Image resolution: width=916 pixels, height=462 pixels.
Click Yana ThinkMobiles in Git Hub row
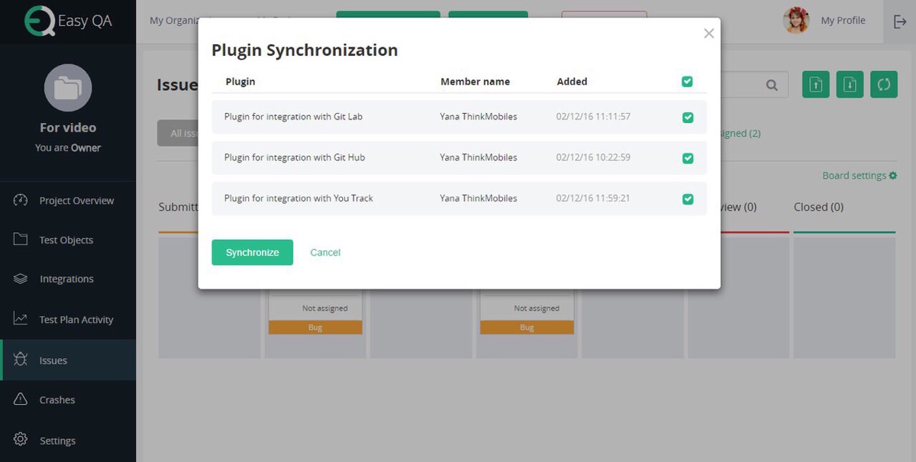479,157
